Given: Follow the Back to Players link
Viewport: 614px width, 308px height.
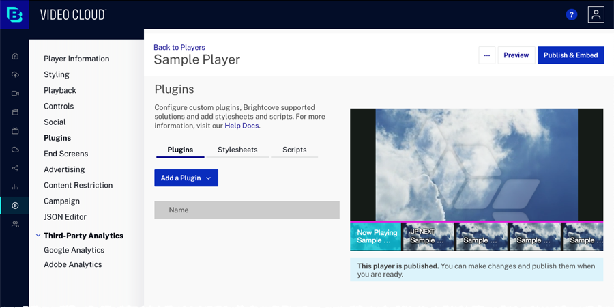Looking at the screenshot, I should click(x=179, y=47).
